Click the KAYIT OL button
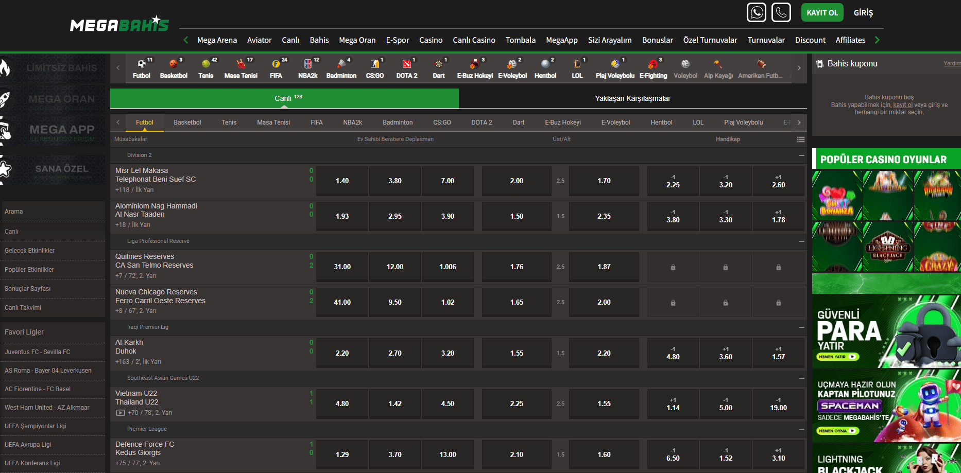 822,12
